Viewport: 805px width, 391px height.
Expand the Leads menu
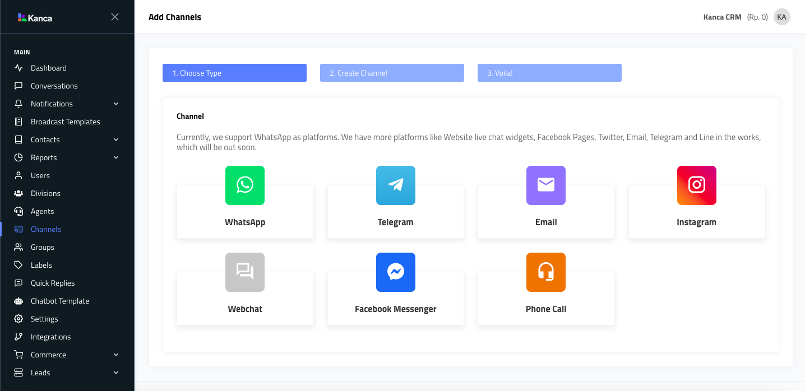point(116,373)
